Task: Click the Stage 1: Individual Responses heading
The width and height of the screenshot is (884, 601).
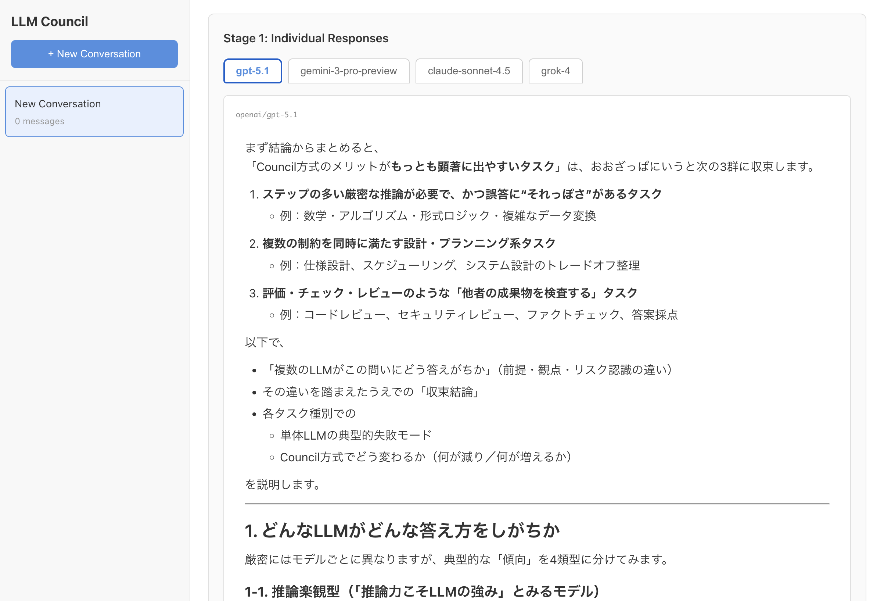Action: 305,38
